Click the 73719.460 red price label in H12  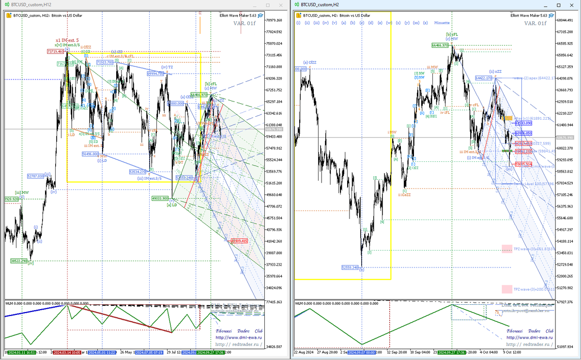tap(56, 51)
